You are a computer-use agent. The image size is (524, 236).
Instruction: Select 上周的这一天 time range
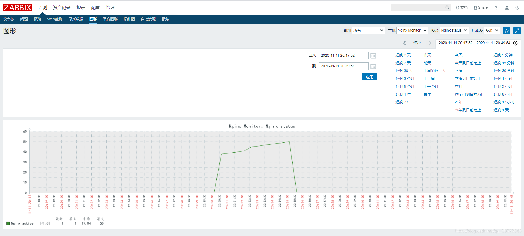tap(435, 71)
